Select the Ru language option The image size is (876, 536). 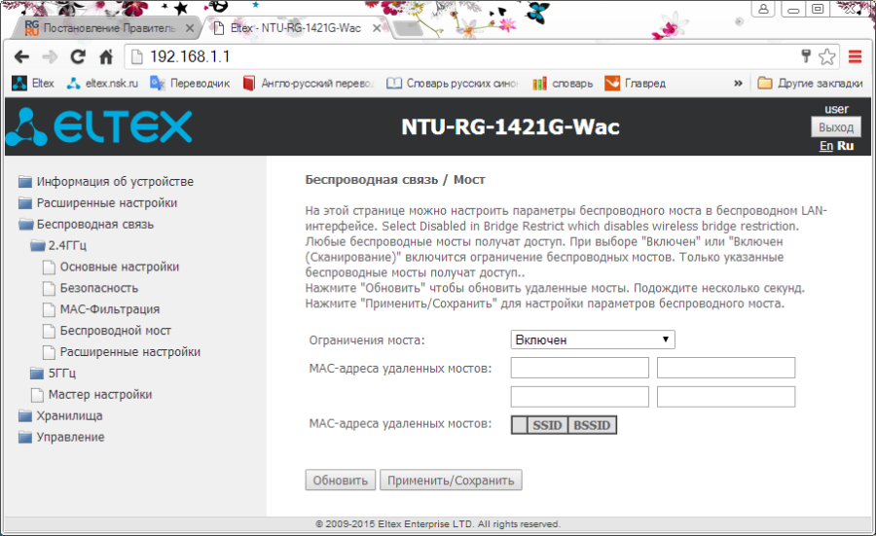[845, 146]
